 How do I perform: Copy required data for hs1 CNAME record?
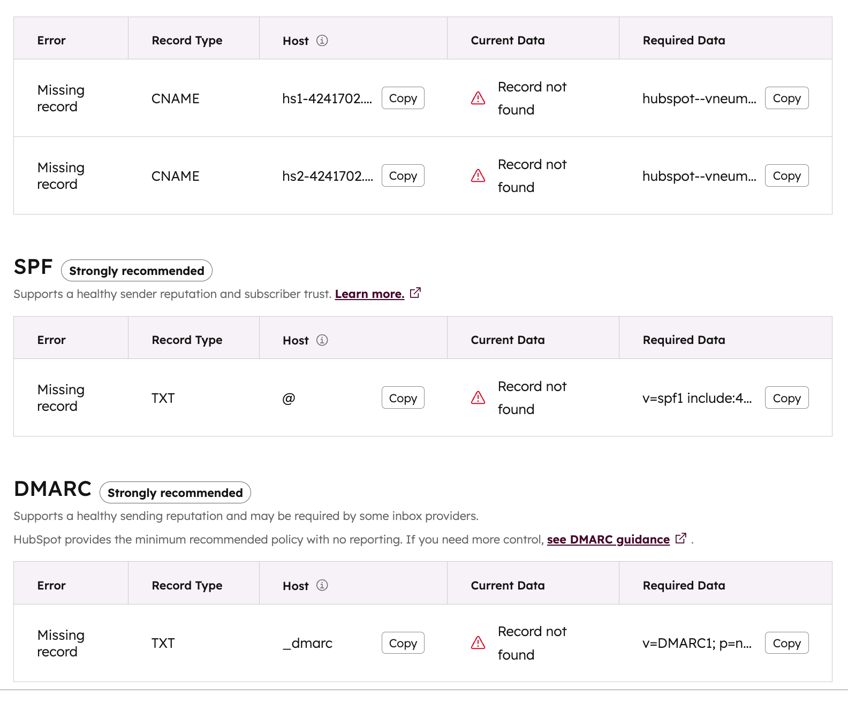(786, 98)
